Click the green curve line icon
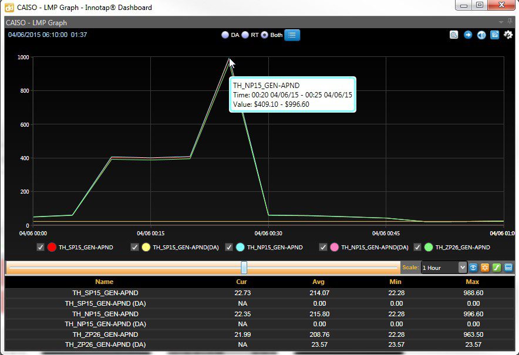Image resolution: width=519 pixels, height=355 pixels. [497, 268]
